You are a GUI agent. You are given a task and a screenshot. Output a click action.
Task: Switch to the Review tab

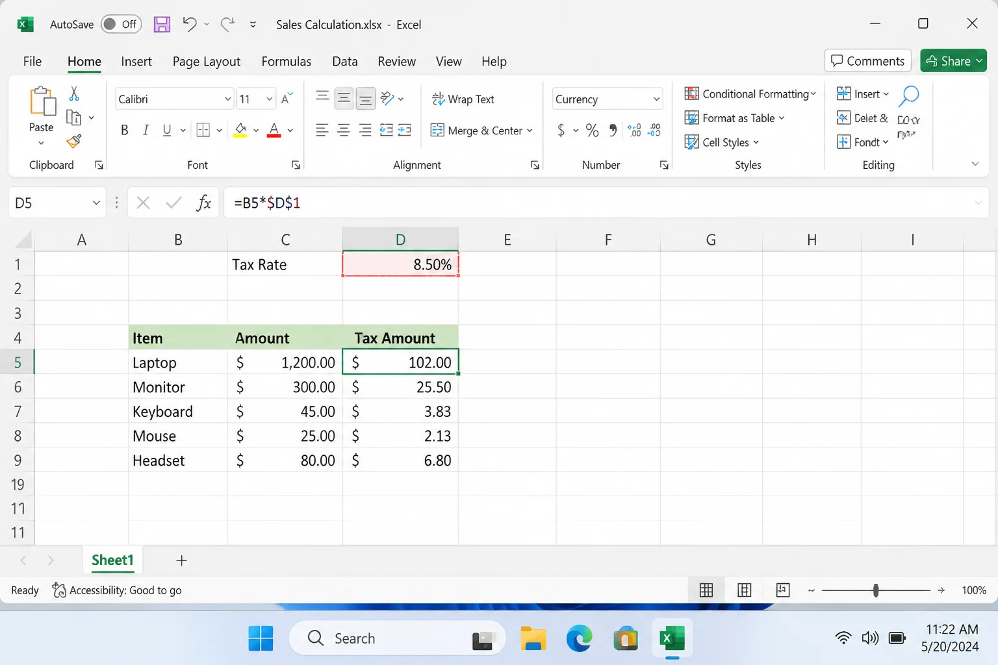(396, 62)
